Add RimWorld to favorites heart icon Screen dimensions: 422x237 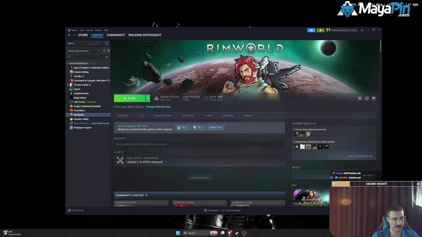click(x=374, y=98)
